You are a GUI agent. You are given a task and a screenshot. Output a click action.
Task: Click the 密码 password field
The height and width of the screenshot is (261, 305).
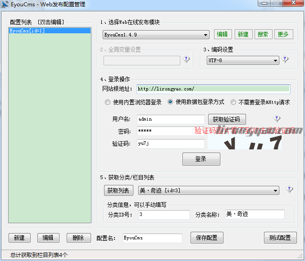(171, 131)
